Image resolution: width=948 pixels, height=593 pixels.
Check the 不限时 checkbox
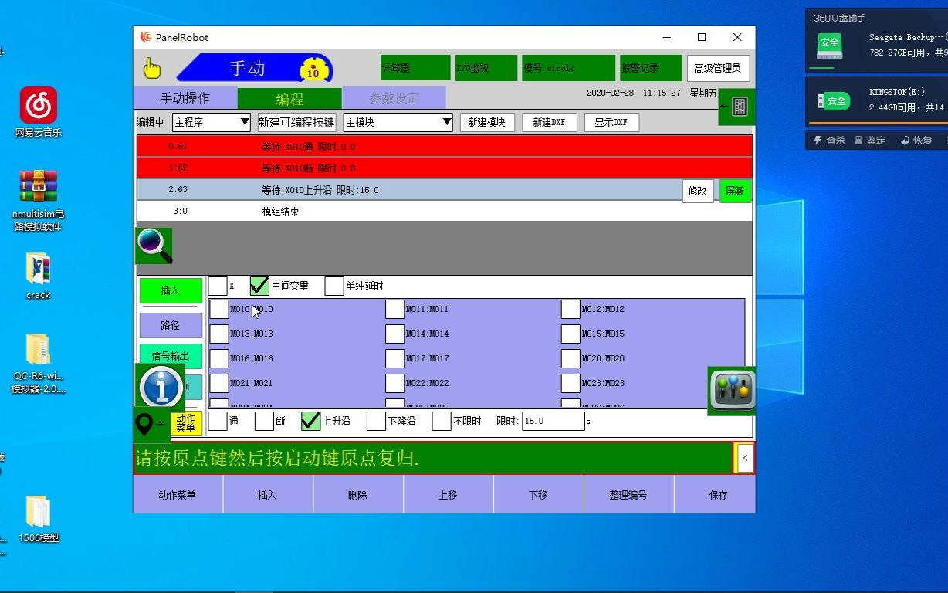[x=442, y=421]
